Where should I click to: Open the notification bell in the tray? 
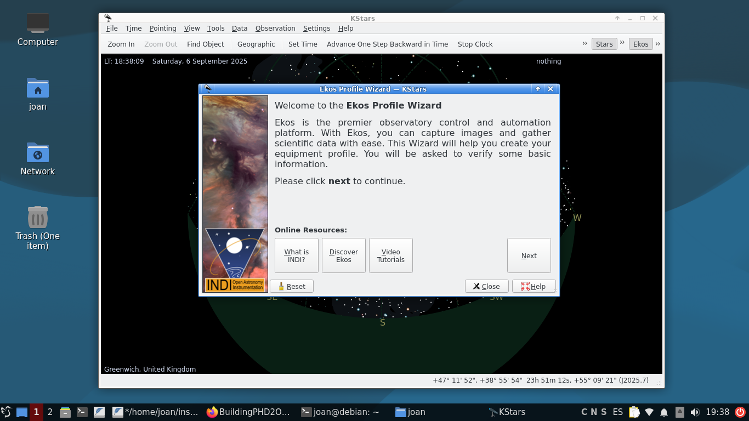(x=664, y=412)
